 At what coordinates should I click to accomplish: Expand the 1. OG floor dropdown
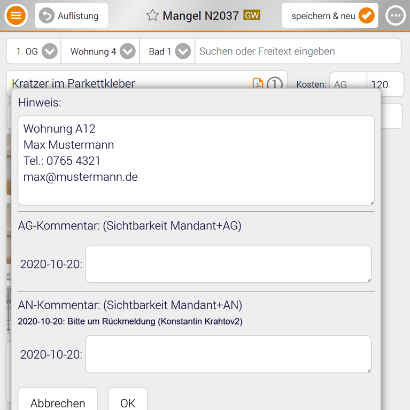(49, 51)
